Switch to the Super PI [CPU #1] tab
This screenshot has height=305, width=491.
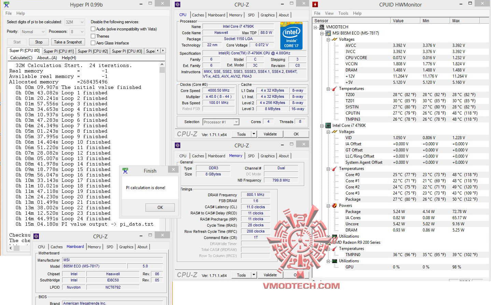59,51
